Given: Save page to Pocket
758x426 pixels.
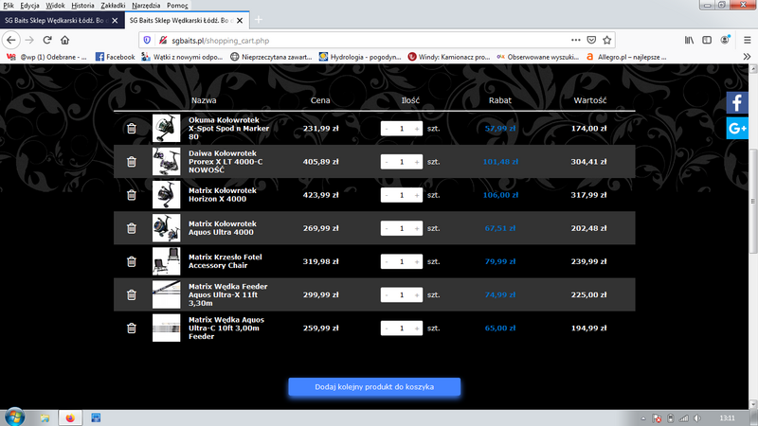Looking at the screenshot, I should (591, 40).
